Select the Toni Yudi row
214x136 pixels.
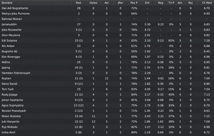(x=107, y=89)
